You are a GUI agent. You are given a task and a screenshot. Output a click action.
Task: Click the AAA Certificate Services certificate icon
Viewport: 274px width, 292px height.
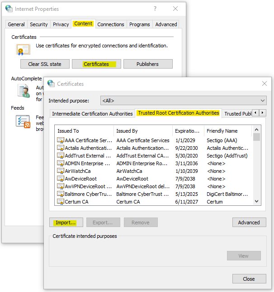(60, 140)
